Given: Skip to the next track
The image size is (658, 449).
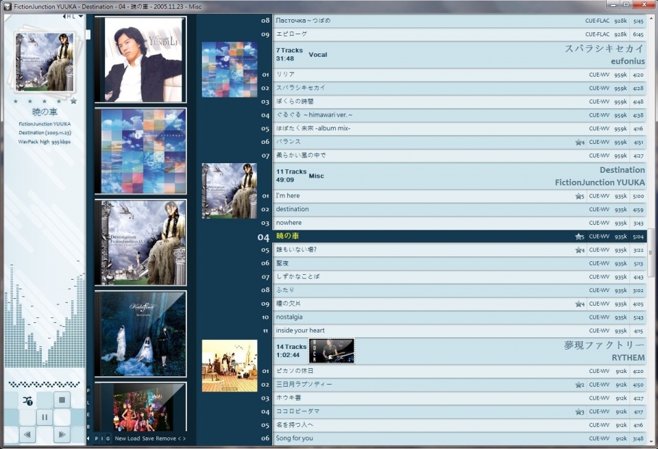Looking at the screenshot, I should point(62,435).
